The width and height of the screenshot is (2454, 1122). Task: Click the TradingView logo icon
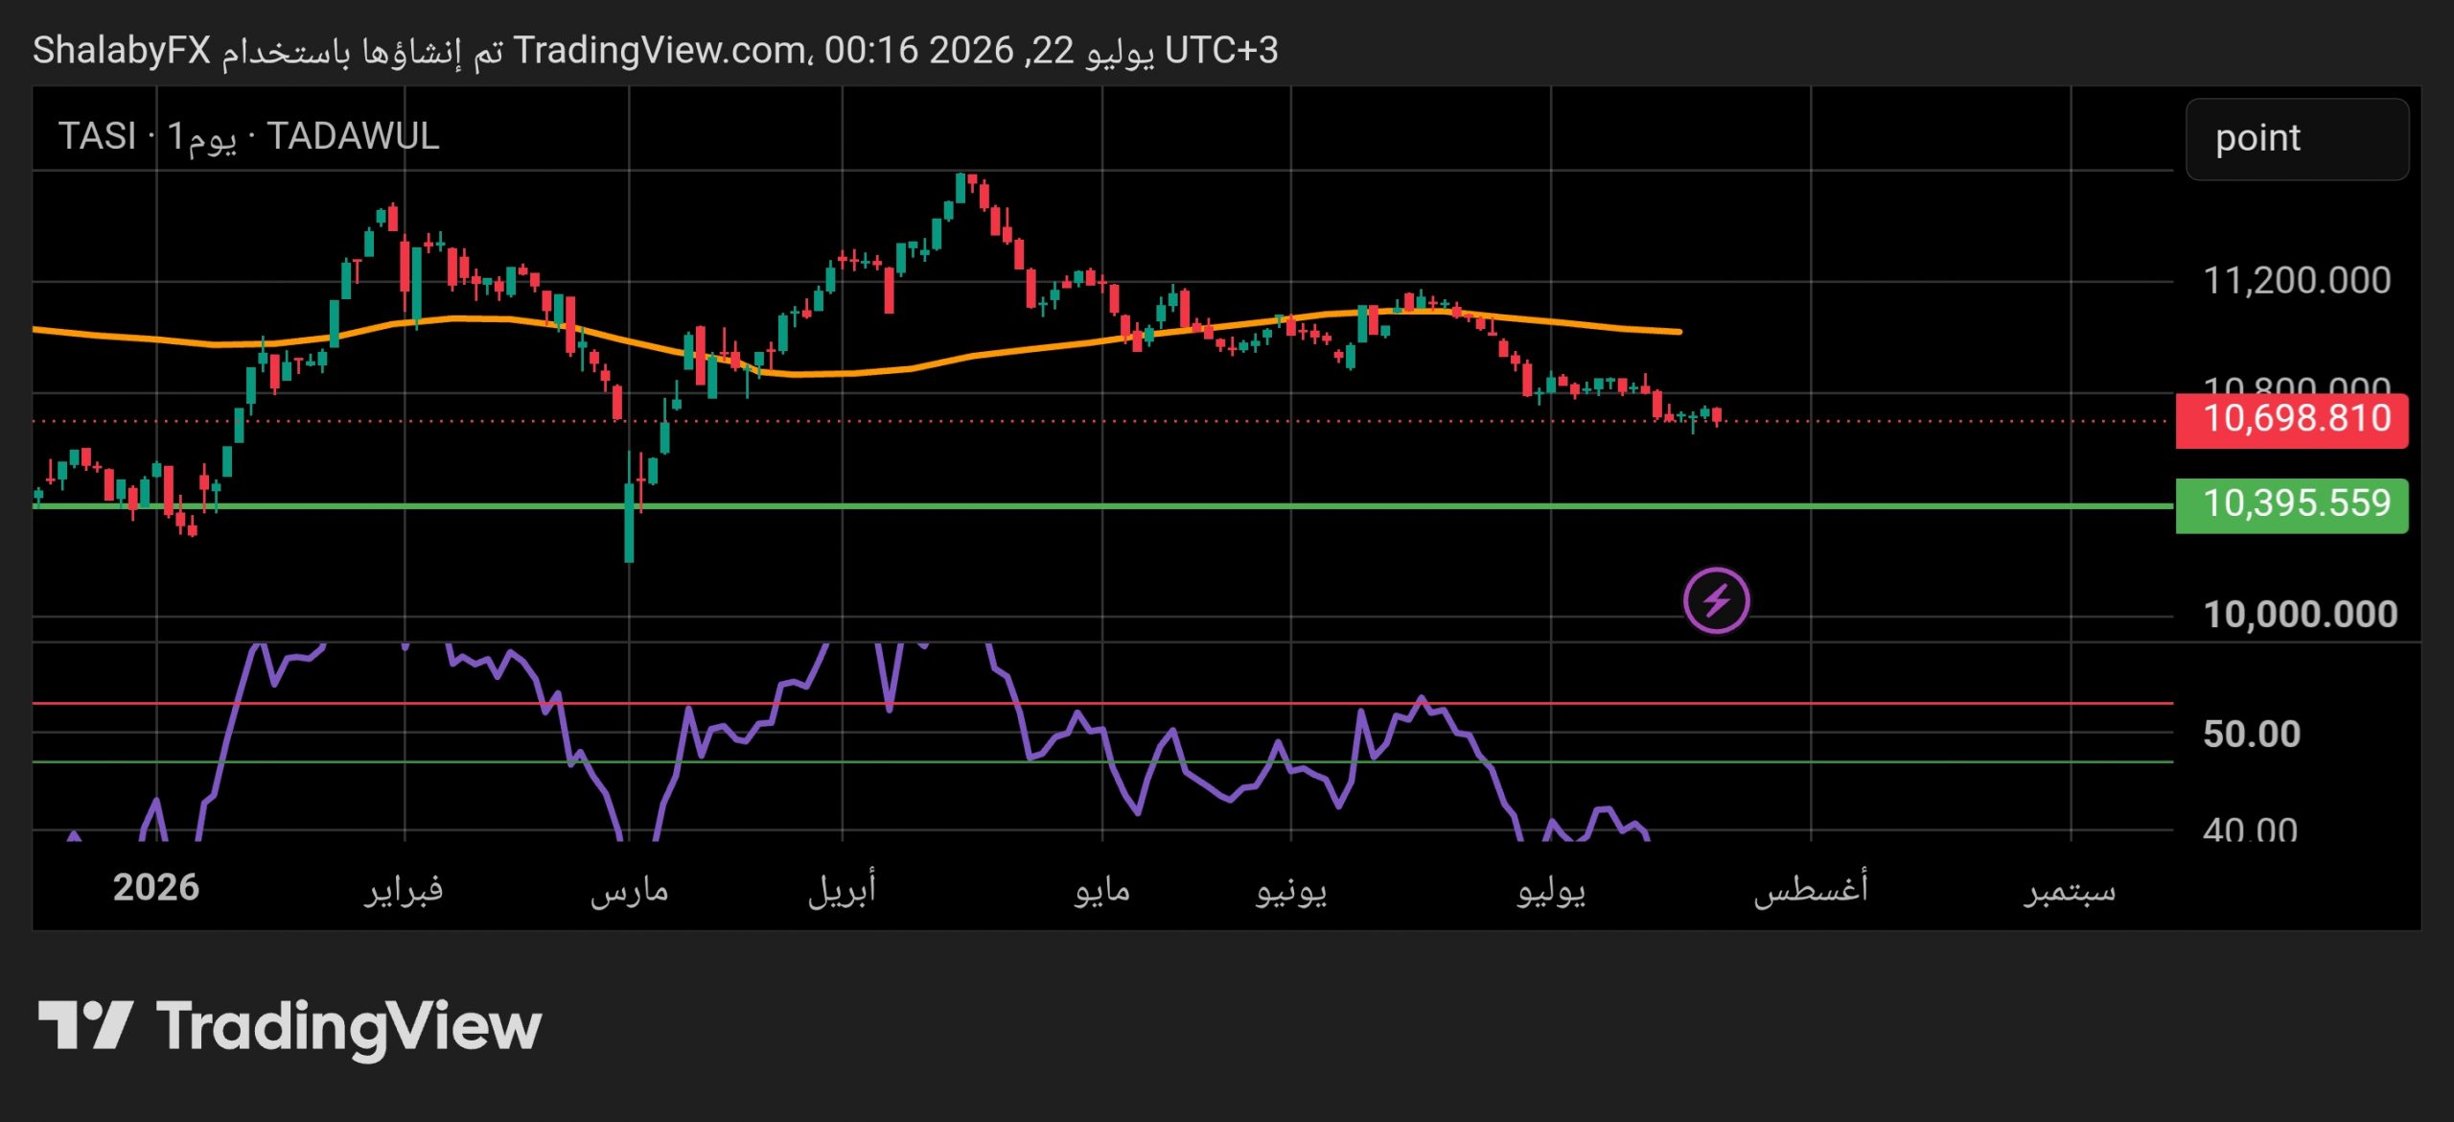pos(85,1025)
